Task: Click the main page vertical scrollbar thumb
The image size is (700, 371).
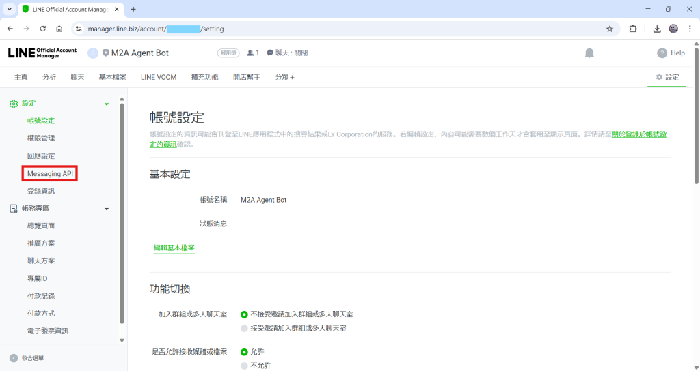Action: (x=697, y=115)
